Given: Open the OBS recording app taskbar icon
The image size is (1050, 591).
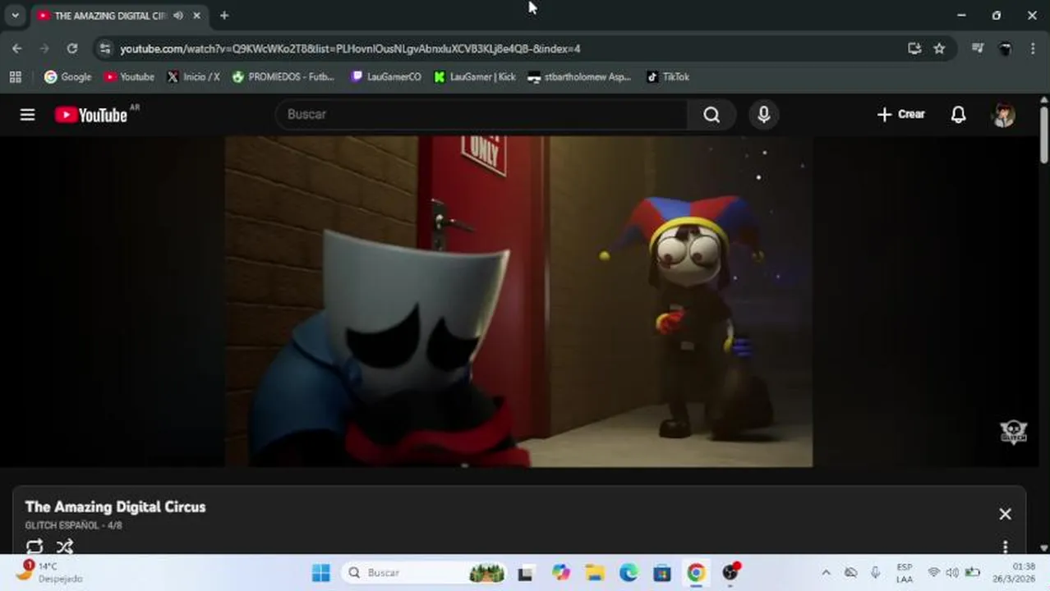Looking at the screenshot, I should click(x=730, y=572).
